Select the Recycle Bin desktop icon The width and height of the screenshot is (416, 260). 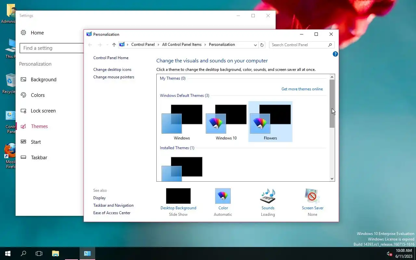10,84
